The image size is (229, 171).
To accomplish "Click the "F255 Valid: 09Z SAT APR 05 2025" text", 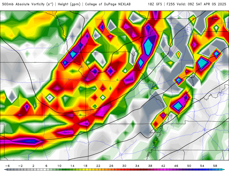I will [x=196, y=4].
